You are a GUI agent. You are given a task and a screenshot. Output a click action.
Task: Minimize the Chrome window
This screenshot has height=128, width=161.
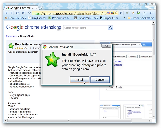[x=142, y=5]
